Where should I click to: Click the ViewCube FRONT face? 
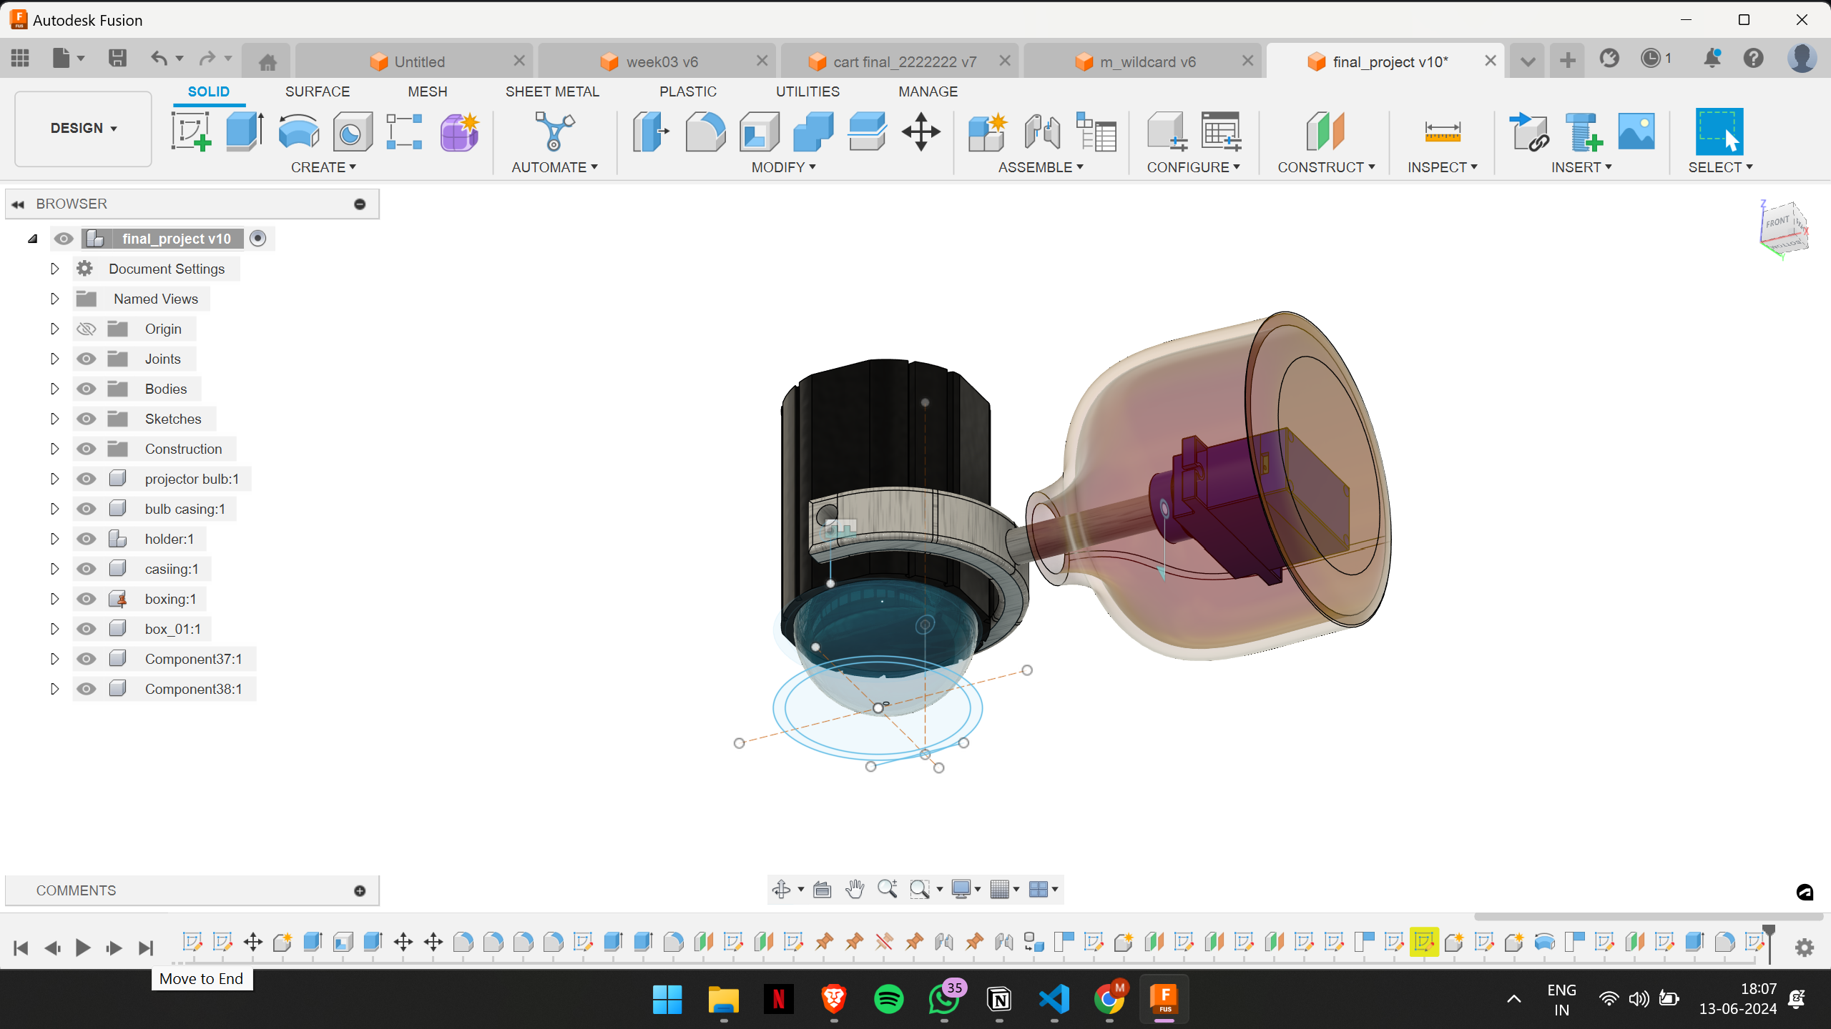(x=1777, y=223)
